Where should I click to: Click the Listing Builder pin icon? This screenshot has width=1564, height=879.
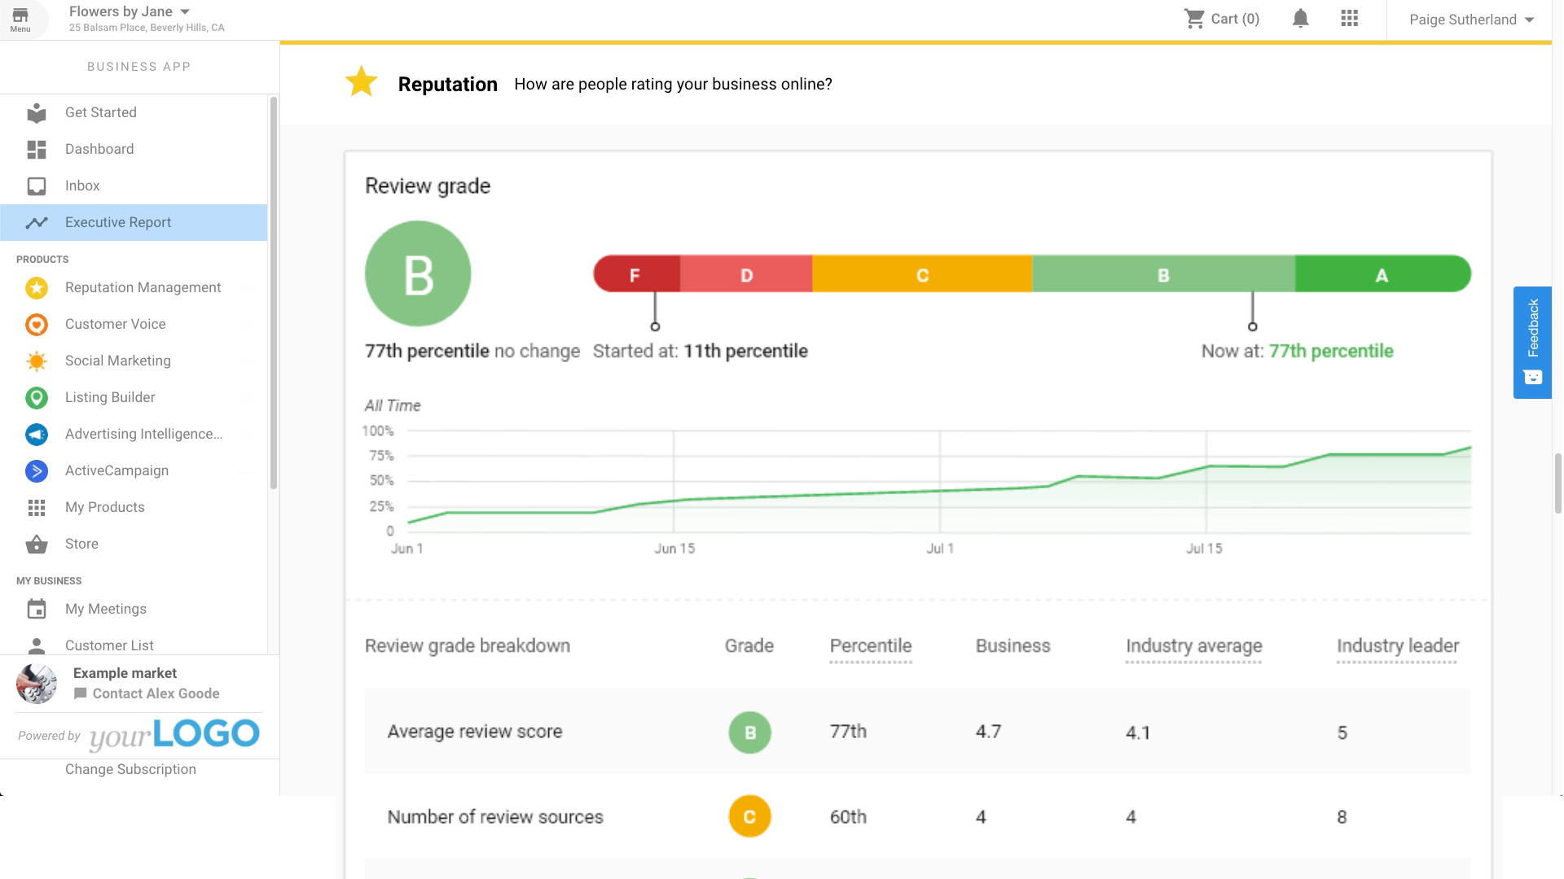(x=37, y=398)
